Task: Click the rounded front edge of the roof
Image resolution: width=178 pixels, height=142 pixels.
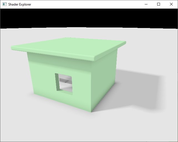Action: (x=55, y=55)
